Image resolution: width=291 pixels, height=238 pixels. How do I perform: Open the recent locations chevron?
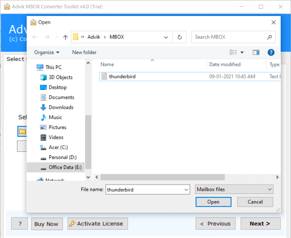point(57,37)
